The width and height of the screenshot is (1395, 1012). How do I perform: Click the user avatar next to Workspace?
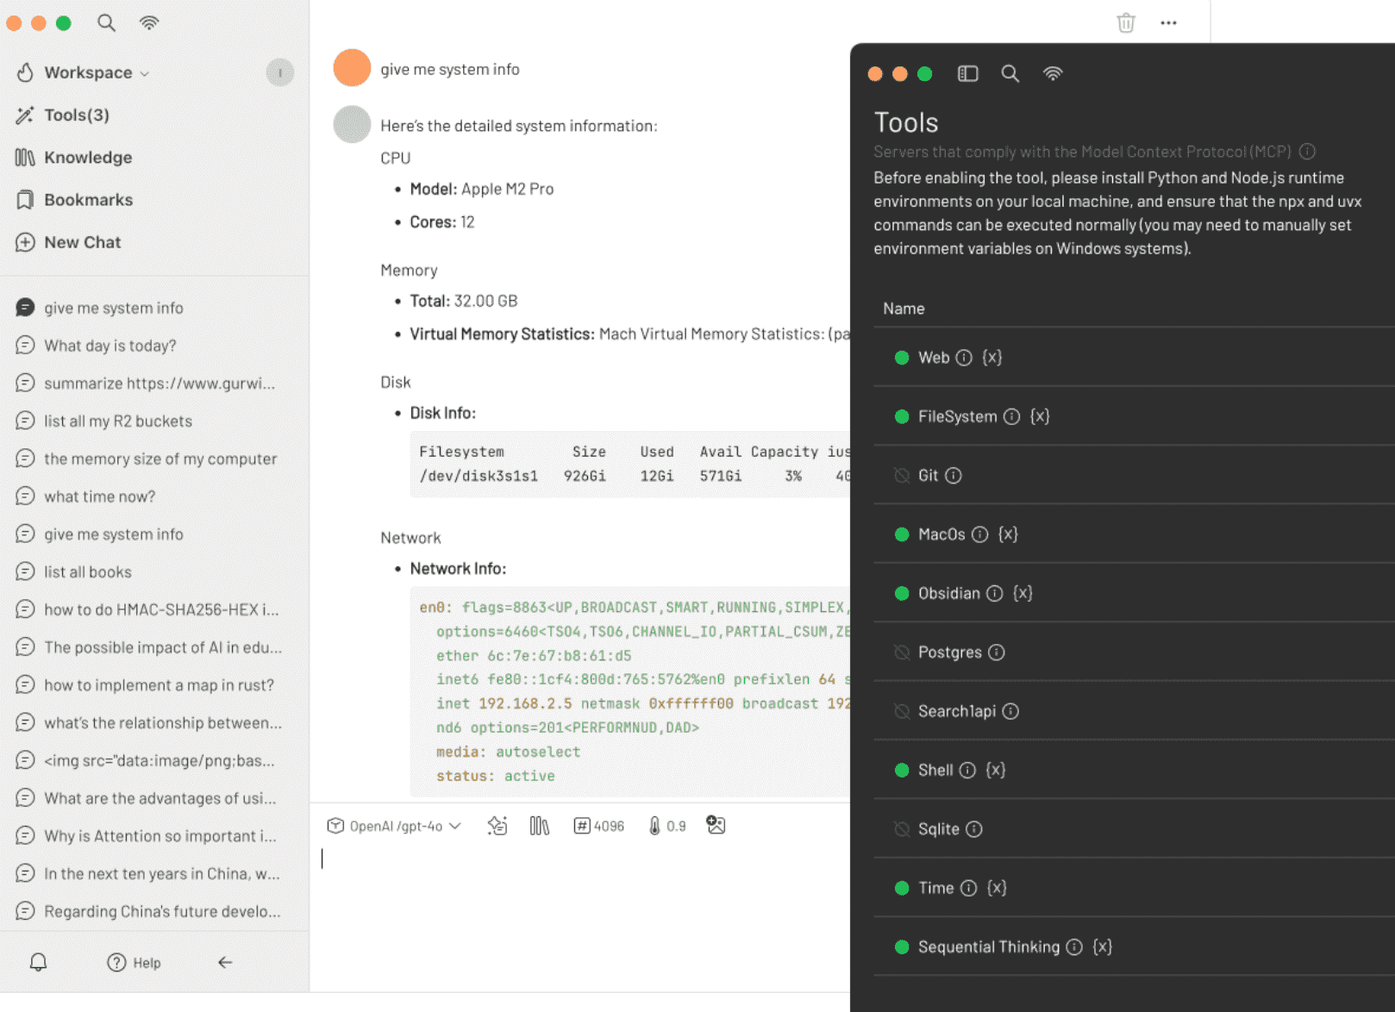[280, 72]
